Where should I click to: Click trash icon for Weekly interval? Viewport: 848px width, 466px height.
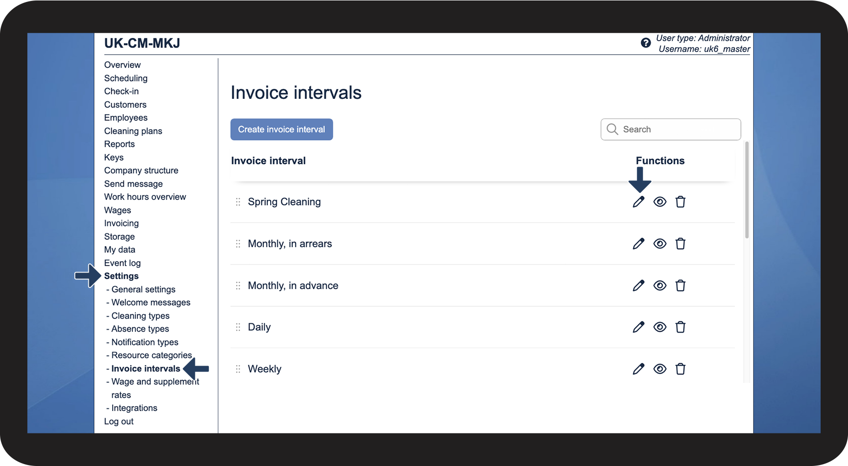(680, 369)
